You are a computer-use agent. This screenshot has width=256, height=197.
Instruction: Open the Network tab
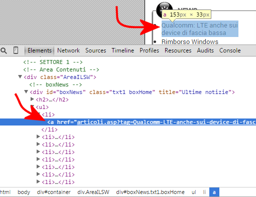click(x=68, y=50)
